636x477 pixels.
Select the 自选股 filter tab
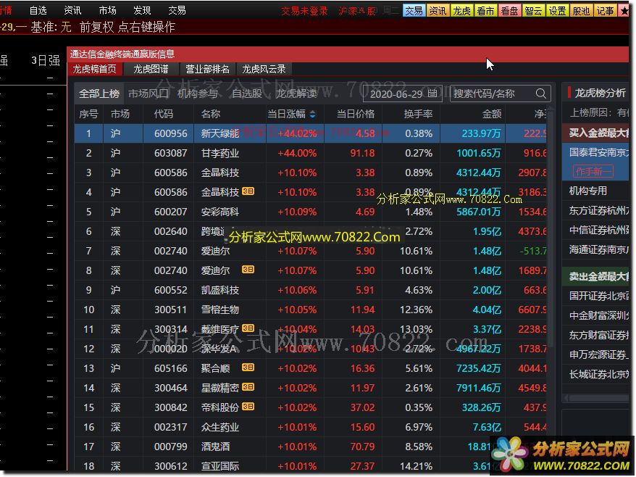(x=246, y=94)
